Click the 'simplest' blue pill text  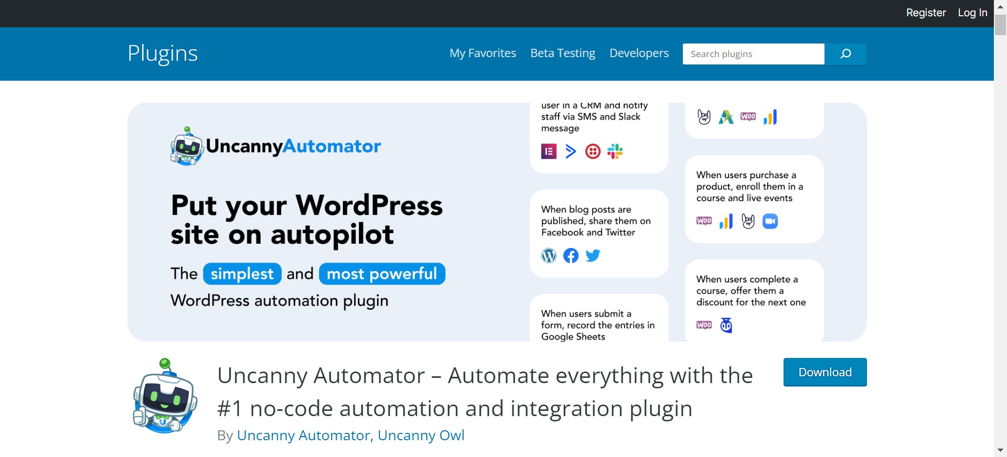[x=242, y=274]
